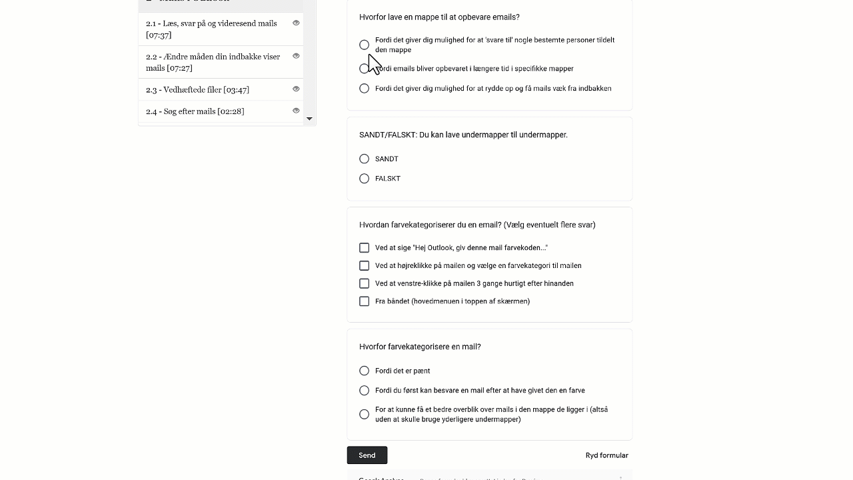Open lesson "2.1 - Læs, svar på og videresend mails"
The width and height of the screenshot is (853, 480).
point(211,29)
